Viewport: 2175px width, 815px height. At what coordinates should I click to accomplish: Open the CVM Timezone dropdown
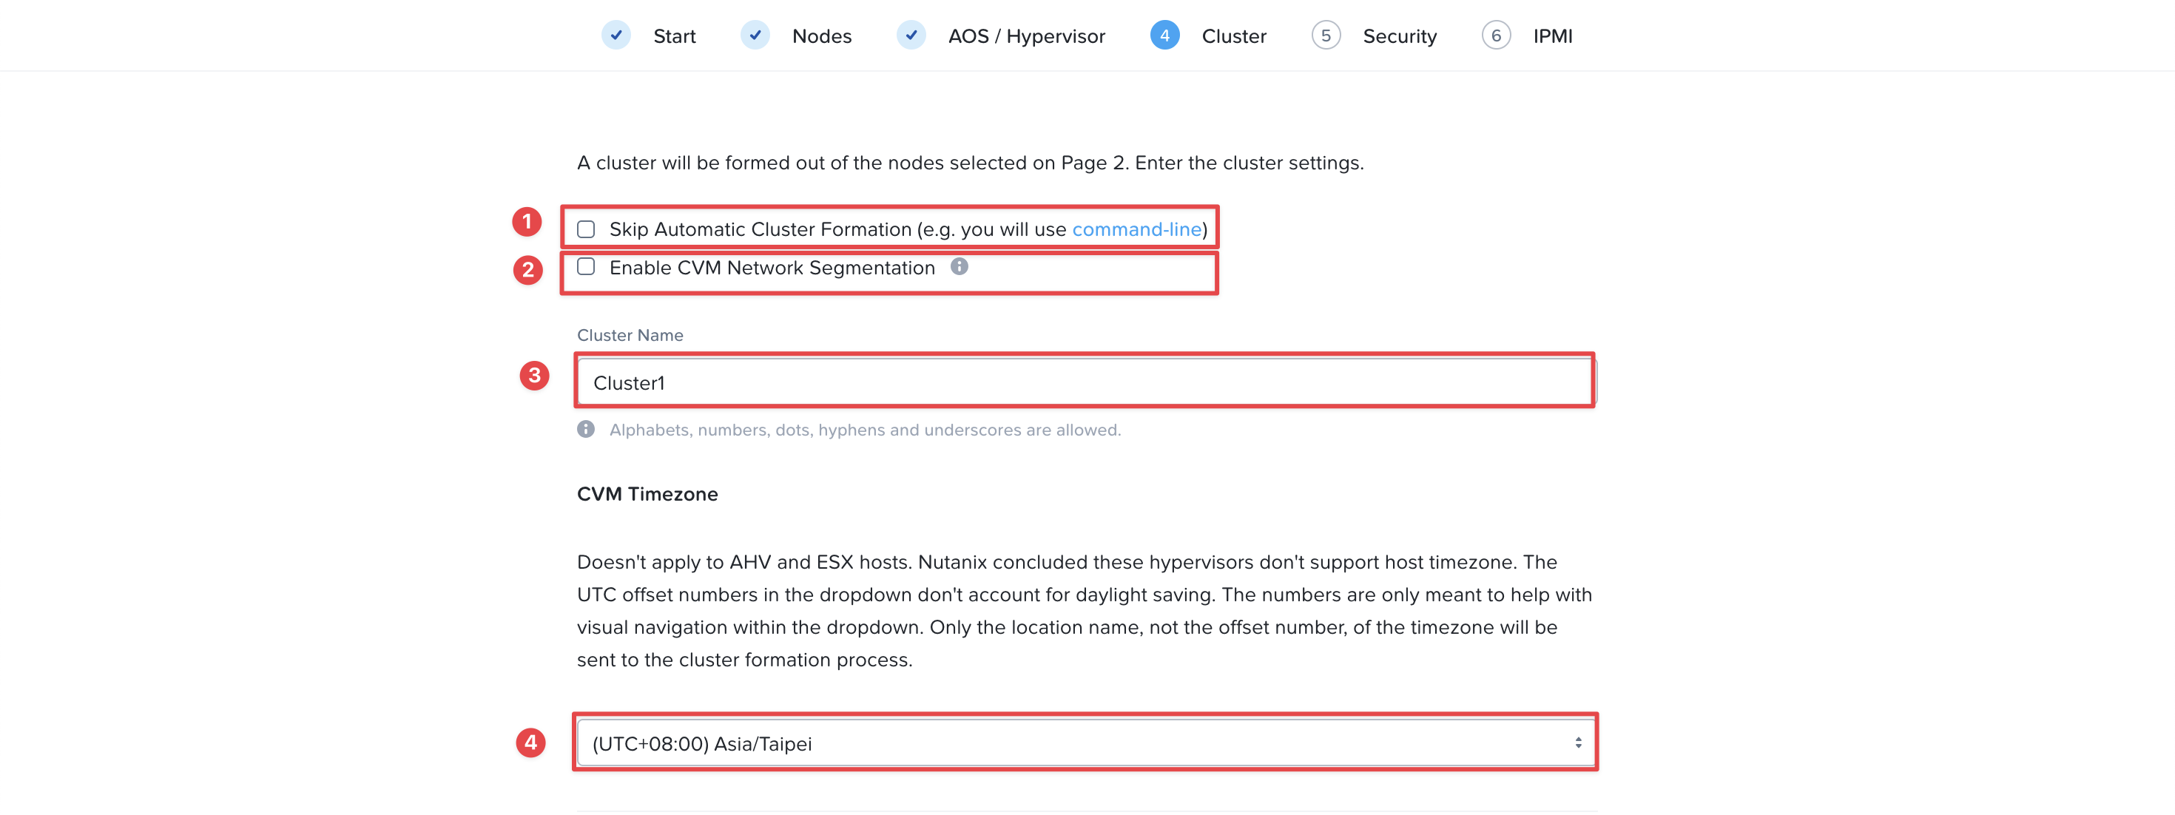1086,743
